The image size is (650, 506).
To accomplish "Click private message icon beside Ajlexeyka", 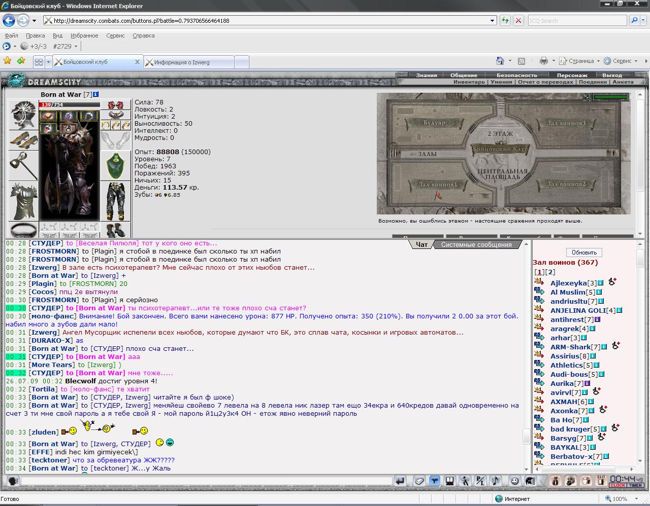I will coord(539,282).
